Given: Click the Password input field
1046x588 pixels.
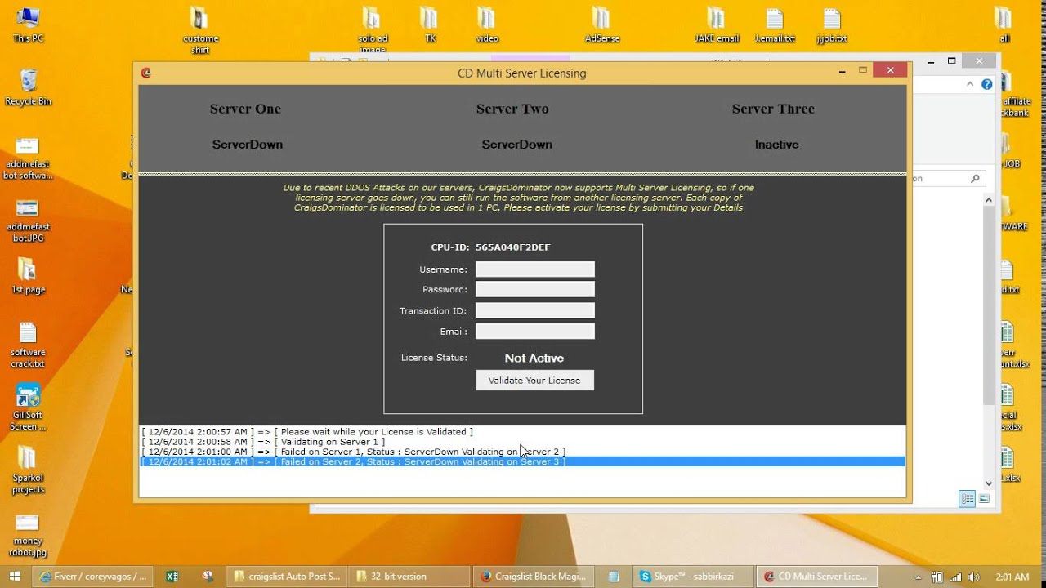Looking at the screenshot, I should [534, 289].
